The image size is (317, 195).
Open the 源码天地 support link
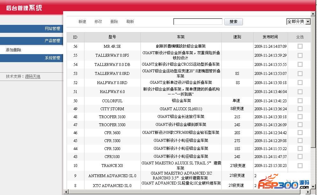point(33,76)
